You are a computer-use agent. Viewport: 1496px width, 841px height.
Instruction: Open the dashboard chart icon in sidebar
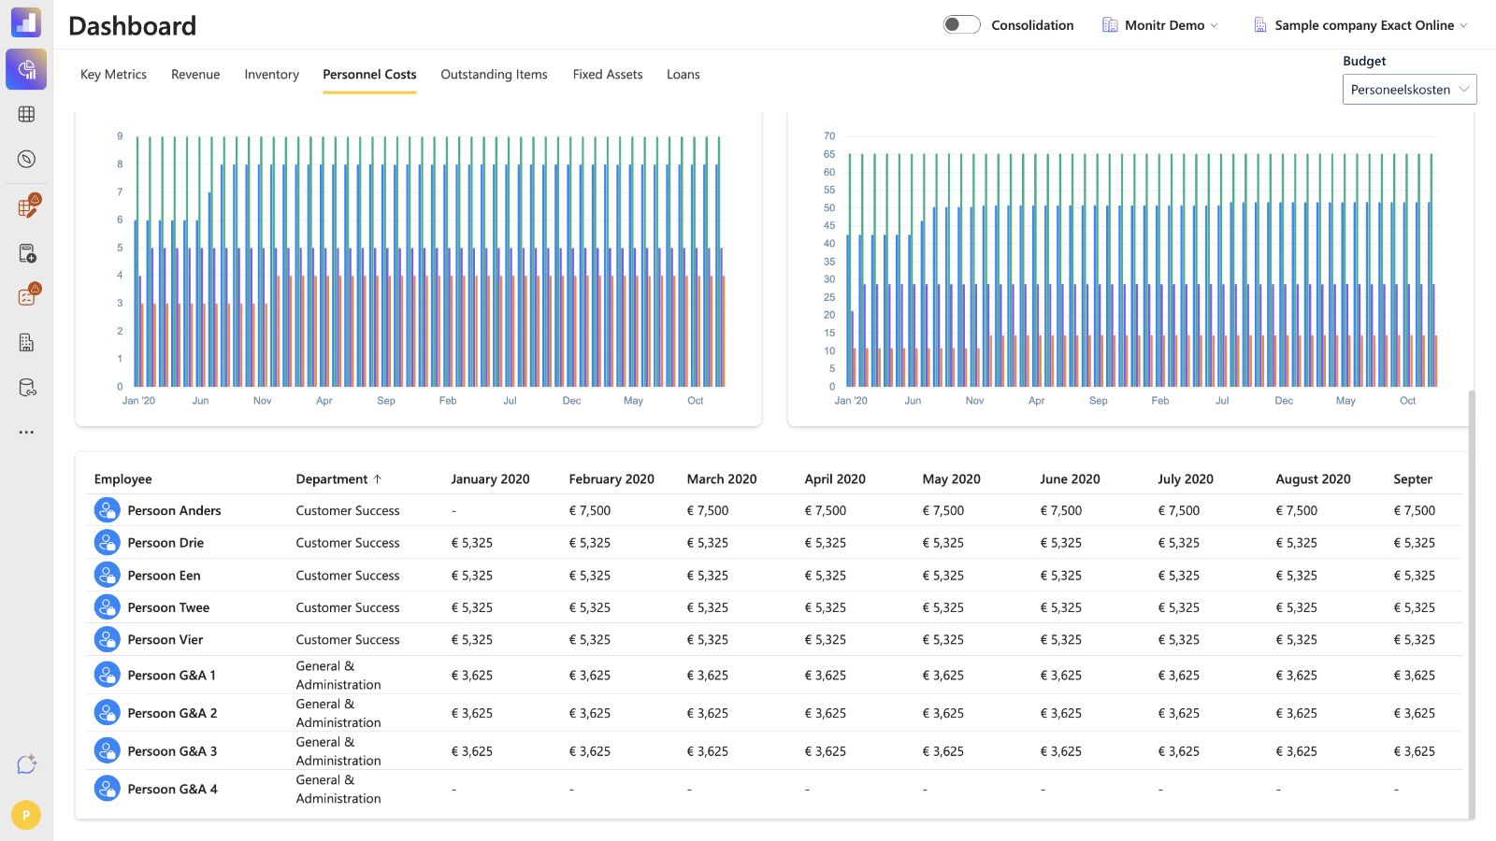(26, 69)
